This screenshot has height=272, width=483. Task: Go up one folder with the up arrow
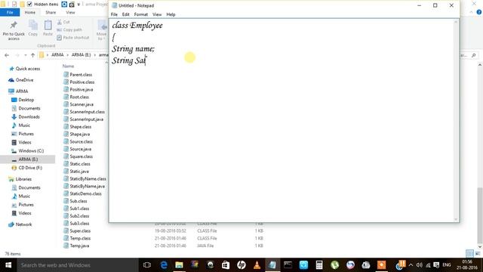coord(32,55)
